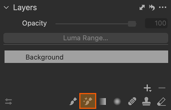
Task: Delete the layer with the minus icon
Action: click(x=162, y=88)
